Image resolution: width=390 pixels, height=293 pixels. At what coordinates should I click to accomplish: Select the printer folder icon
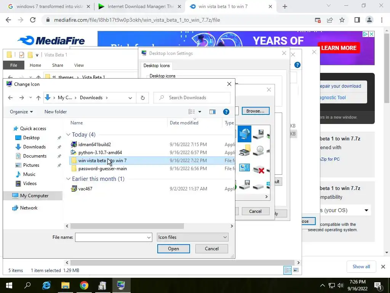(x=244, y=150)
